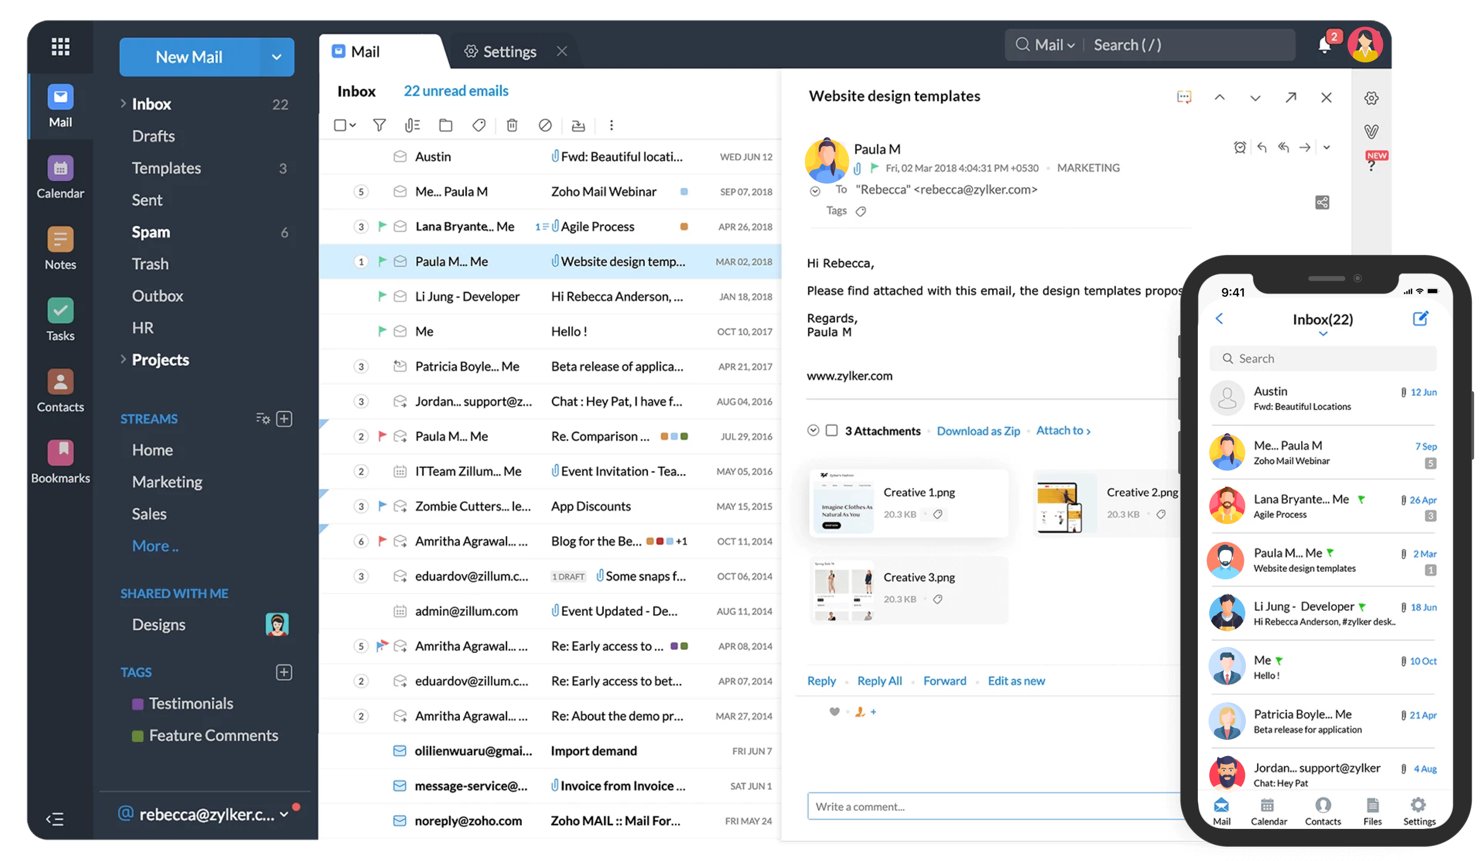Click the Reply All link

click(x=879, y=681)
